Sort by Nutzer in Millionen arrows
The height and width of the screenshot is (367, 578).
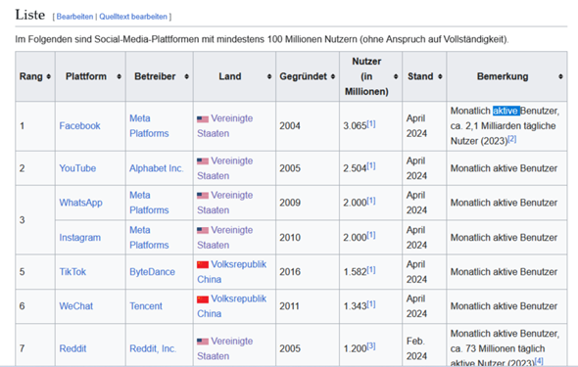pos(396,76)
